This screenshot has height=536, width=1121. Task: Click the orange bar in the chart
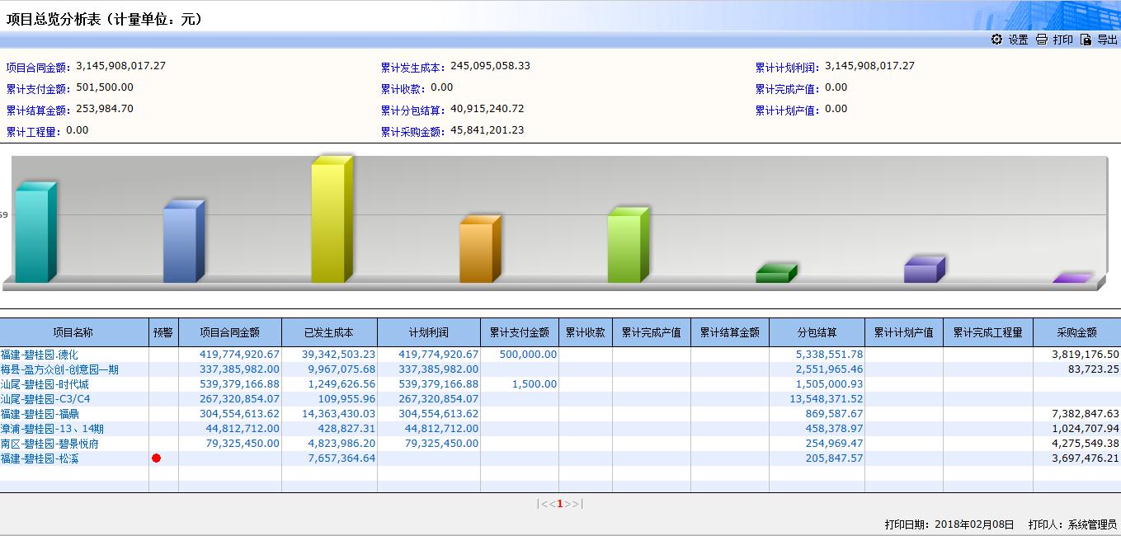[478, 252]
